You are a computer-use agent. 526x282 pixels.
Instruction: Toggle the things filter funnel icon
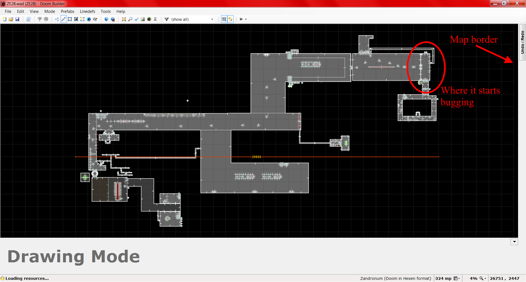click(167, 19)
